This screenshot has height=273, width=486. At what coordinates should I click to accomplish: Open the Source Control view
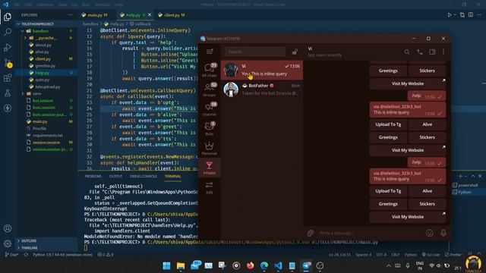point(8,62)
